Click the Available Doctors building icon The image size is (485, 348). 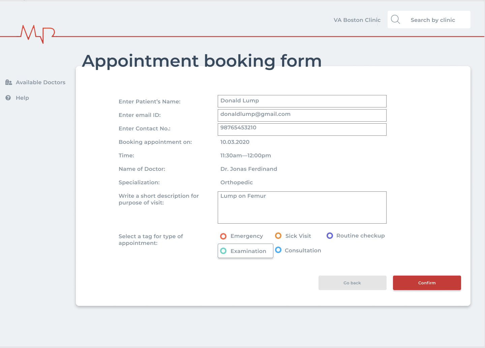[9, 82]
